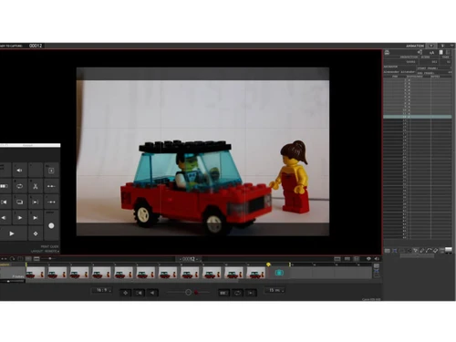This screenshot has width=456, height=342.
Task: Click the step back key on the keypad
Action: click(4, 218)
